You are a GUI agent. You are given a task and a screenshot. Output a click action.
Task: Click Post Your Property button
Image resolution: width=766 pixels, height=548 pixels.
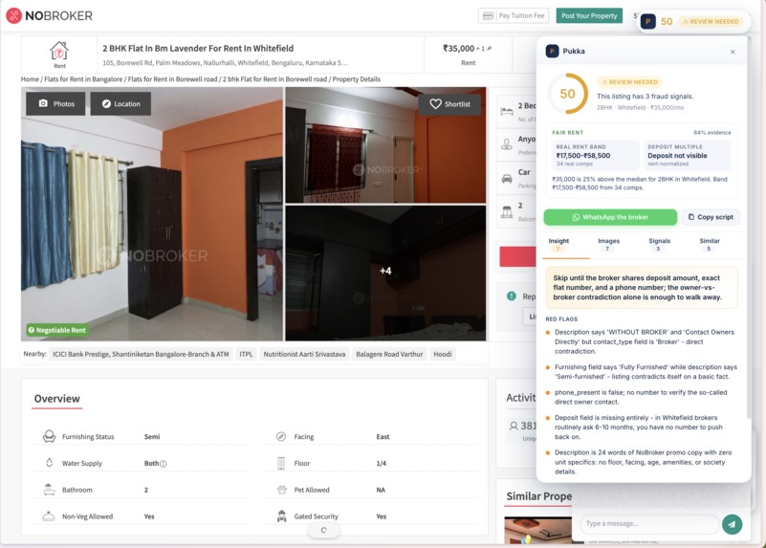point(589,15)
